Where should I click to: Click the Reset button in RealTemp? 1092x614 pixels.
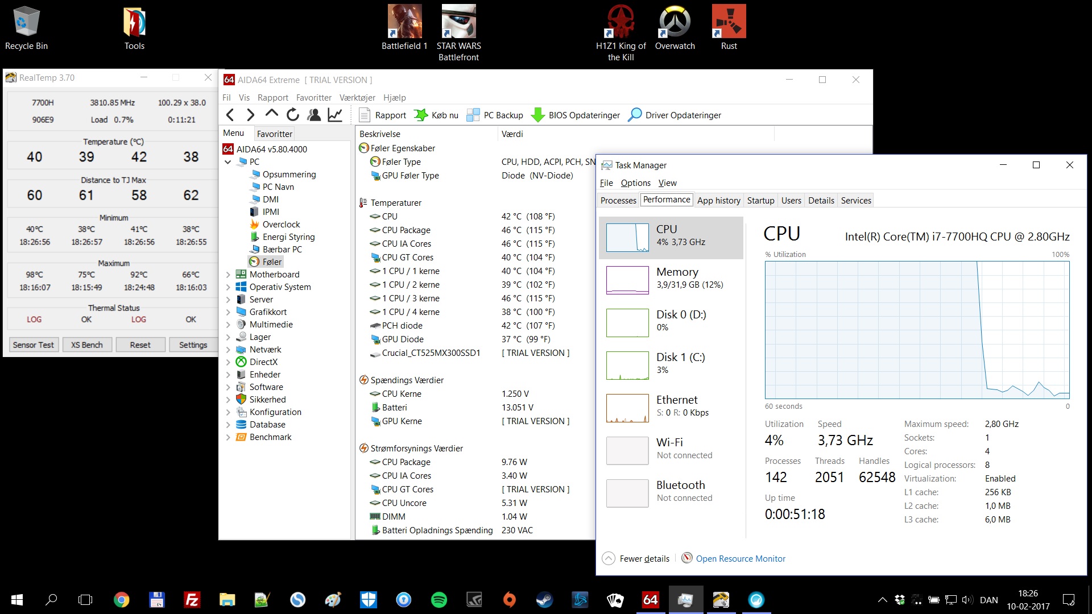[140, 345]
